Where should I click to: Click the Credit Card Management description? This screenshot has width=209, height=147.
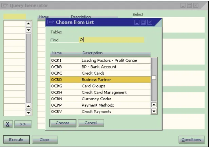coord(104,92)
